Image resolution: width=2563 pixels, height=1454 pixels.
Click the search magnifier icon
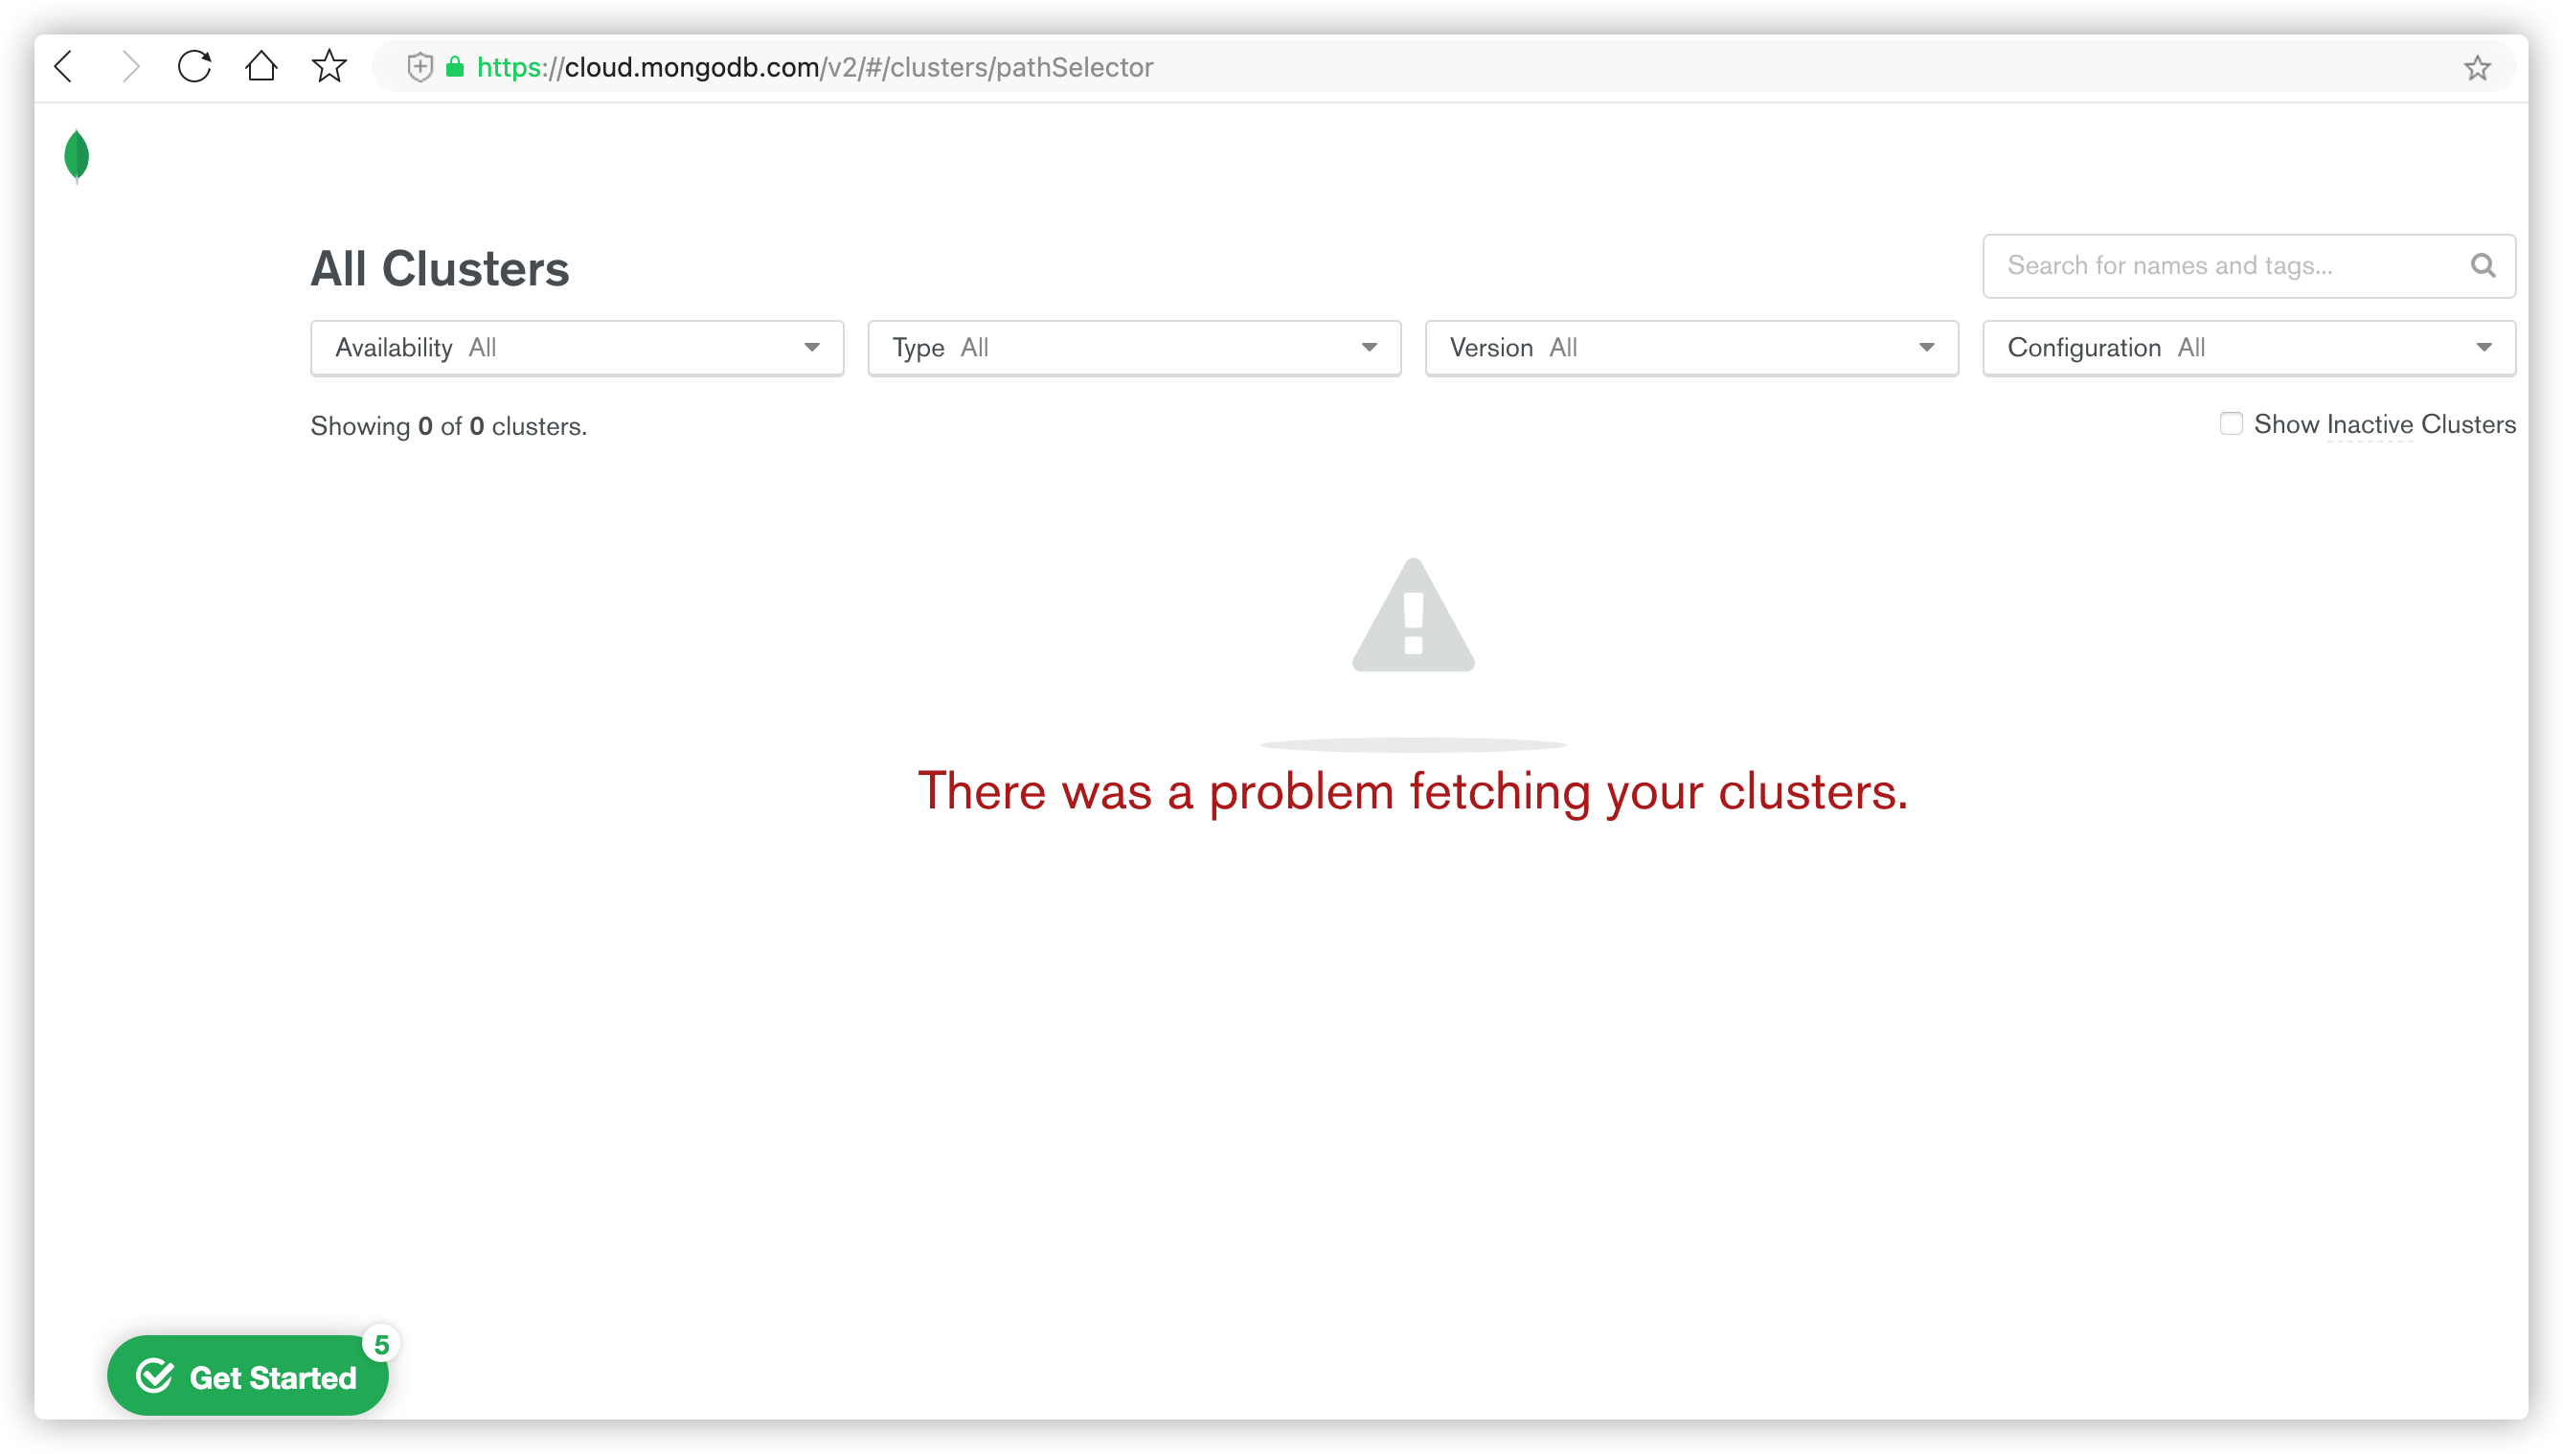click(2484, 265)
